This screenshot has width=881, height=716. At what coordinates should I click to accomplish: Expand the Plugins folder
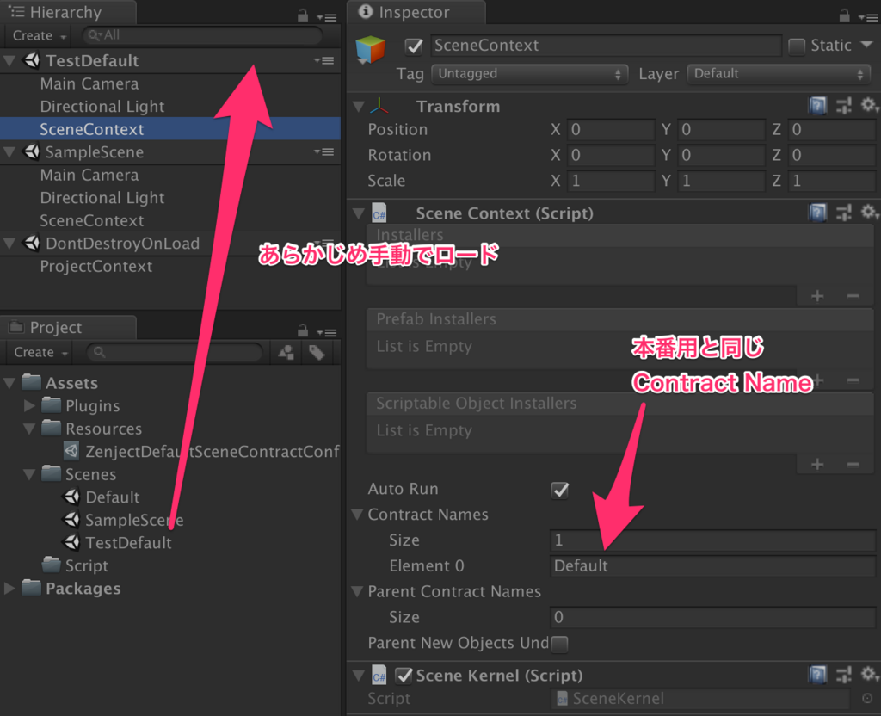click(29, 405)
